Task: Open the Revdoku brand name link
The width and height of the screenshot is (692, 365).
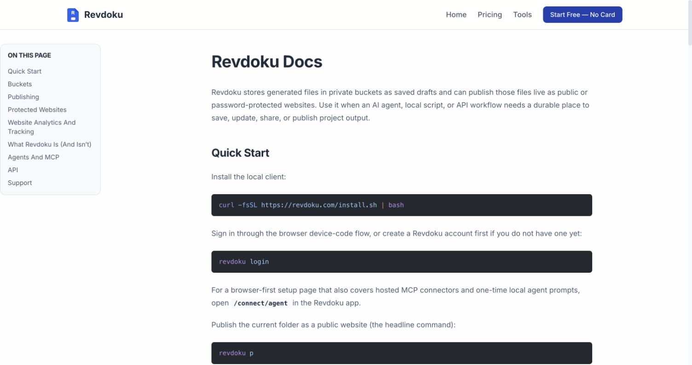Action: (x=103, y=15)
